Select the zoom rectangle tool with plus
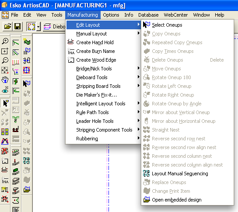This screenshot has height=212, width=238. [x=5, y=51]
